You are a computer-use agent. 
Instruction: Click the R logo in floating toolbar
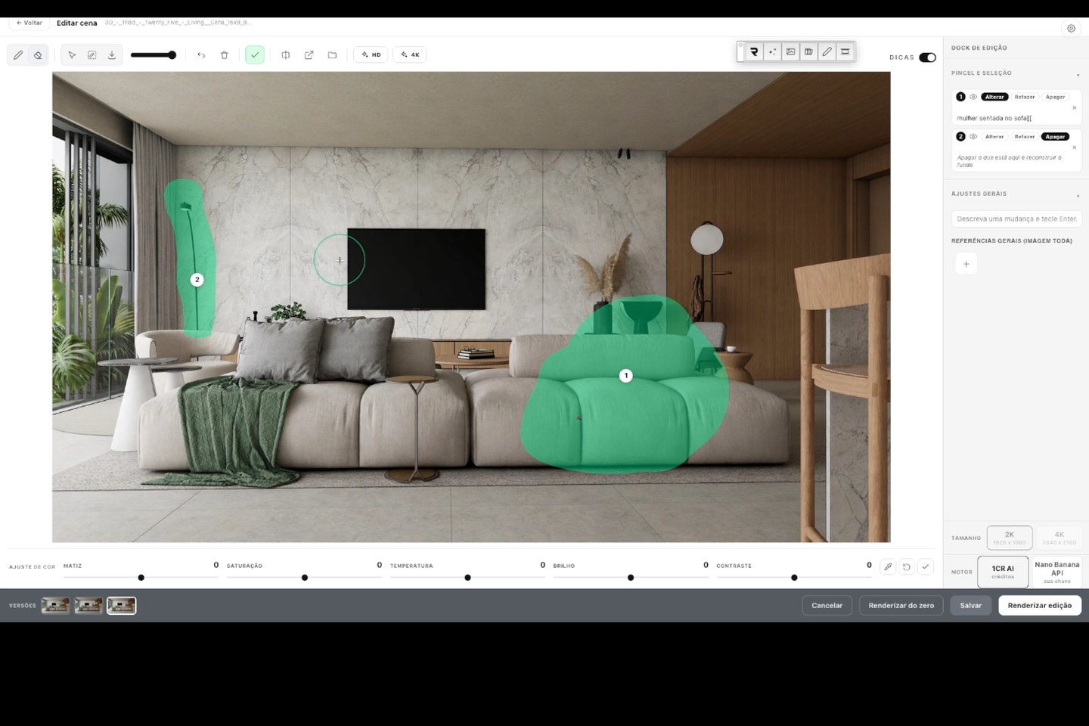pos(754,51)
